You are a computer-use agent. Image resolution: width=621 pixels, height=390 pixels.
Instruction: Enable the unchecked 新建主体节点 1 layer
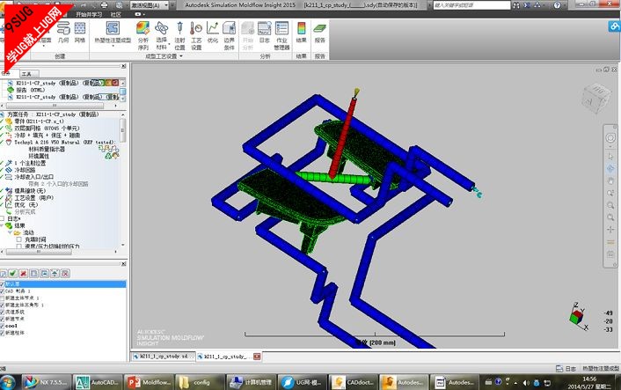(x=2, y=298)
